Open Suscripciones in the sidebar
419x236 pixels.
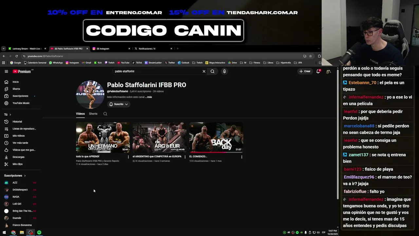[x=20, y=96]
